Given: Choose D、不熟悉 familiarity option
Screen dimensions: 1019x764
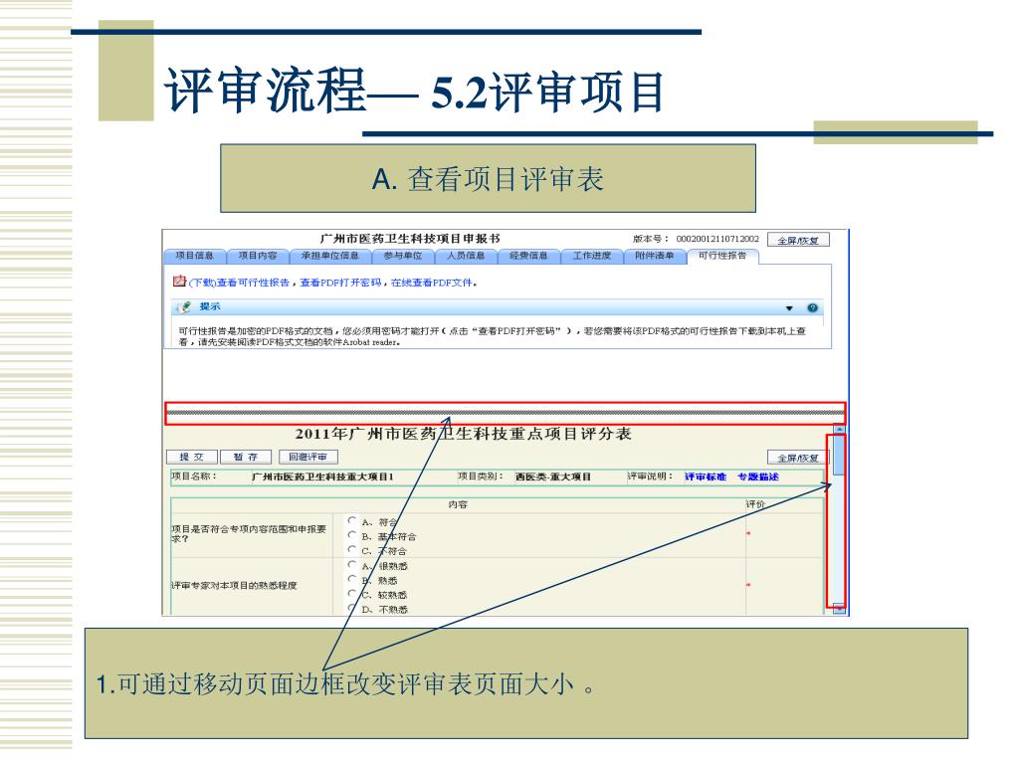Looking at the screenshot, I should [x=351, y=608].
